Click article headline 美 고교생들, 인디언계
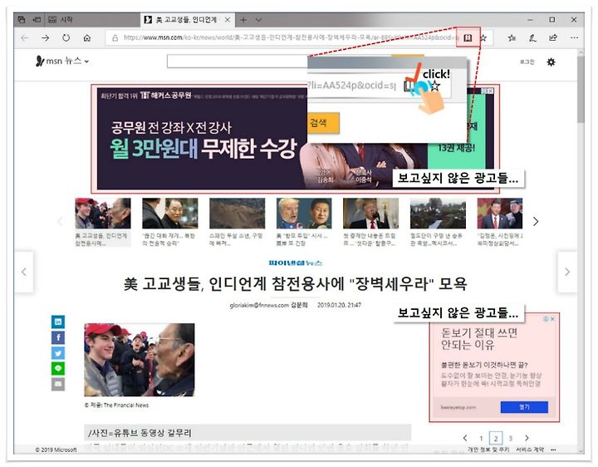This screenshot has width=598, height=467. (295, 284)
